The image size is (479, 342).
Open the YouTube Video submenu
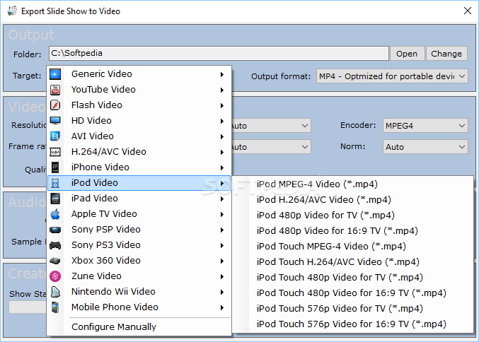pyautogui.click(x=139, y=90)
